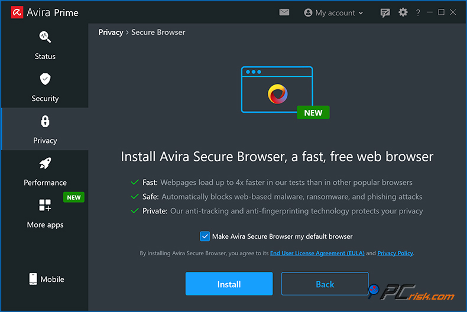Click the Privacy breadcrumb link
Viewport: 467px width, 312px height.
(111, 32)
